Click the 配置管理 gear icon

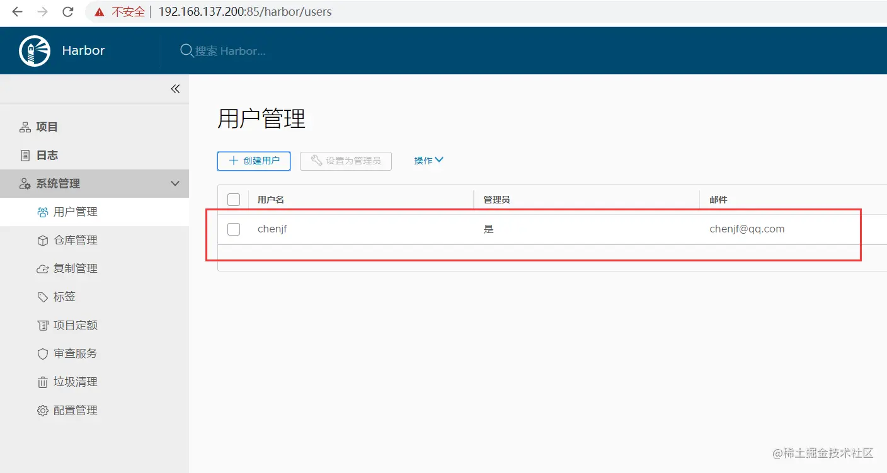tap(43, 411)
